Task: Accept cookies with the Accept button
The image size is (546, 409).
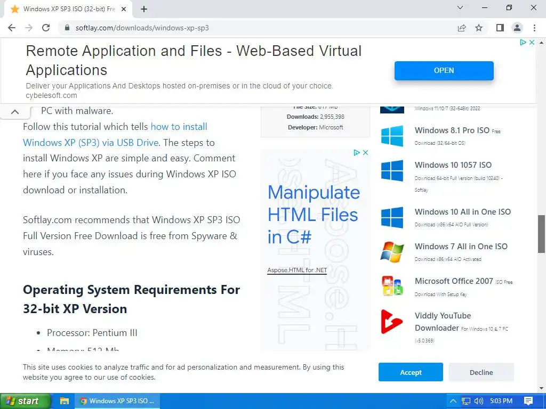Action: pos(411,372)
